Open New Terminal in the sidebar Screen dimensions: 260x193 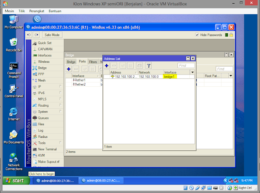tap(48, 149)
